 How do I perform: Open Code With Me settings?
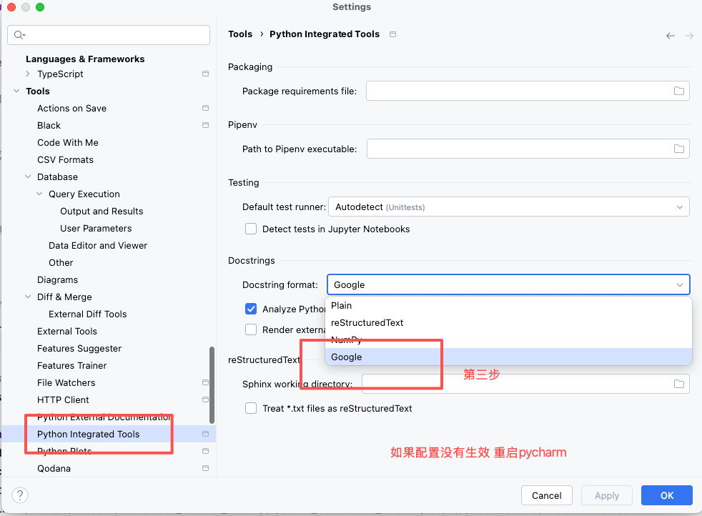68,142
